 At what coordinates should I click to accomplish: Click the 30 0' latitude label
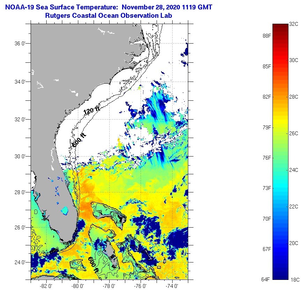coord(20,157)
